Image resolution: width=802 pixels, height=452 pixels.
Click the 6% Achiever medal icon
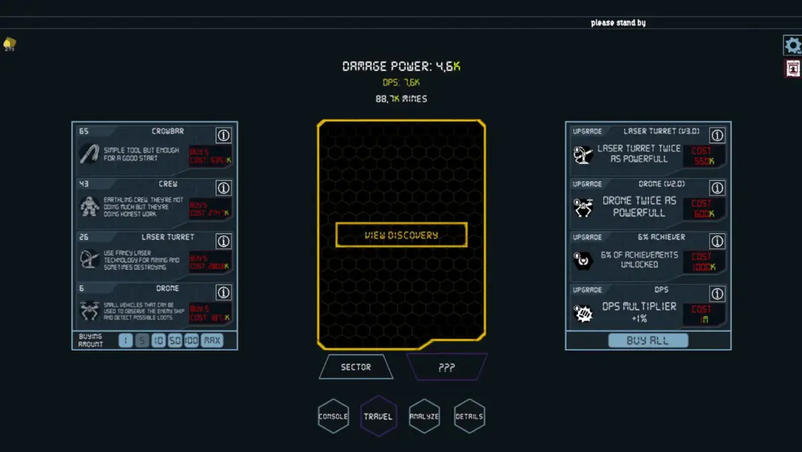click(x=584, y=261)
